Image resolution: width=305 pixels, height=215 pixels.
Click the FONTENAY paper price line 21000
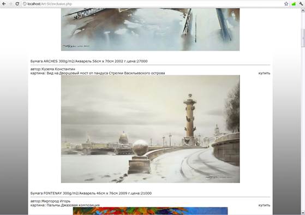point(91,193)
